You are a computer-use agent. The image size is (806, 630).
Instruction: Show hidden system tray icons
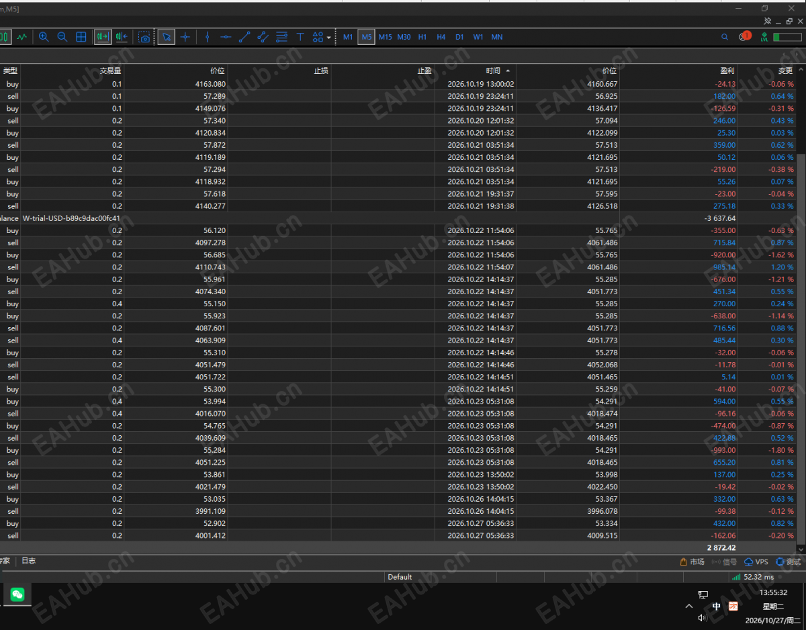(x=689, y=606)
